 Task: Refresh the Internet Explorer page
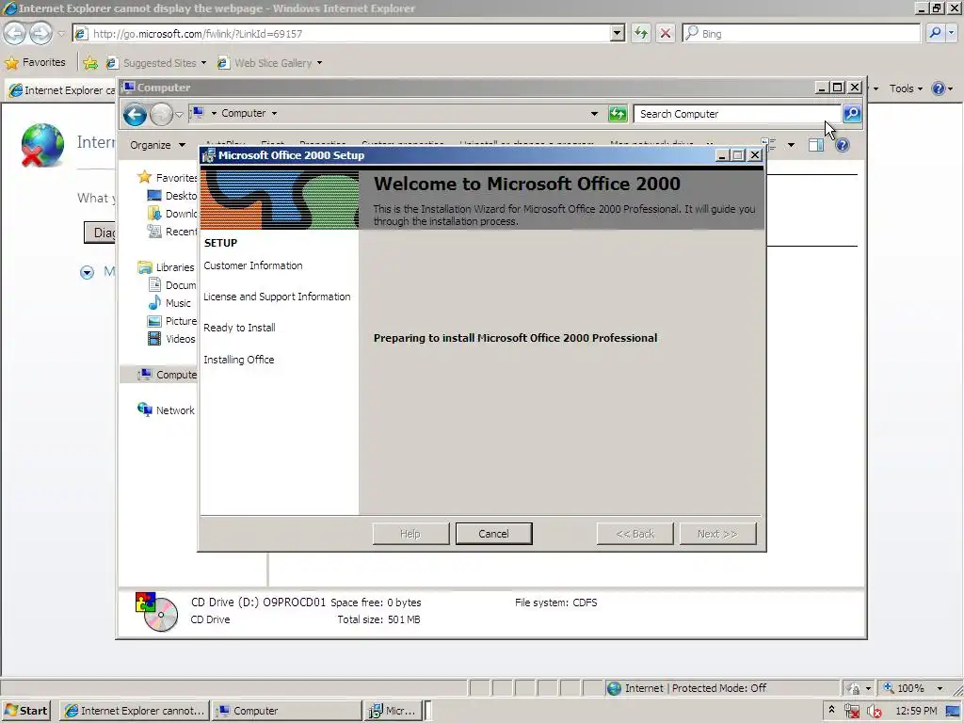click(640, 33)
